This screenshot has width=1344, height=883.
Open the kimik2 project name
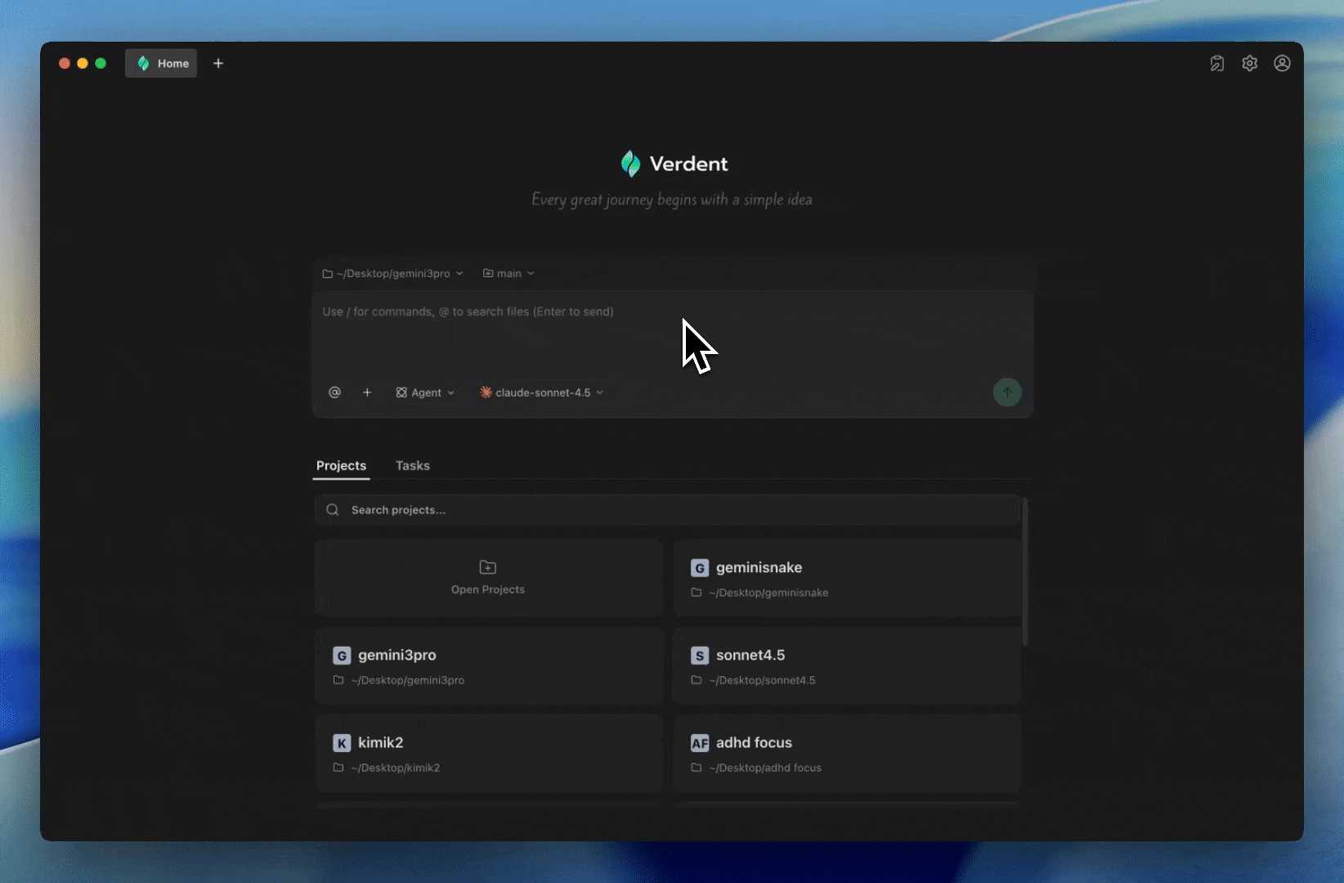coord(381,742)
